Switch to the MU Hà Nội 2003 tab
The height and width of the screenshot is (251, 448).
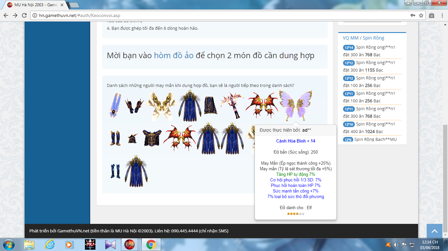(36, 5)
